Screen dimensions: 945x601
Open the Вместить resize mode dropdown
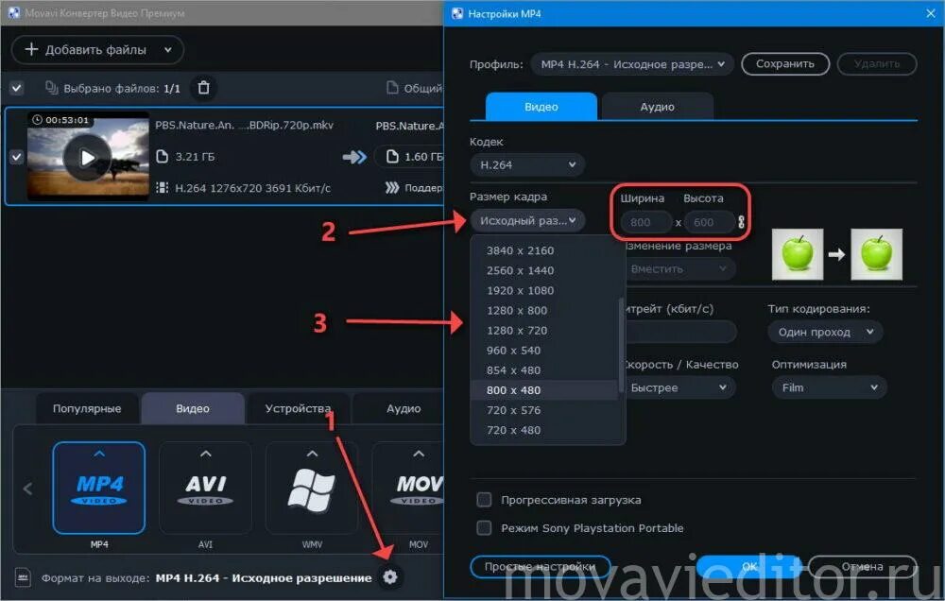(x=679, y=269)
